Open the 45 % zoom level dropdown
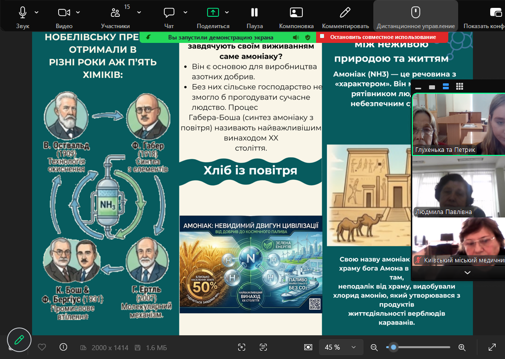Screen dimensions: 505x359 pyautogui.click(x=341, y=347)
